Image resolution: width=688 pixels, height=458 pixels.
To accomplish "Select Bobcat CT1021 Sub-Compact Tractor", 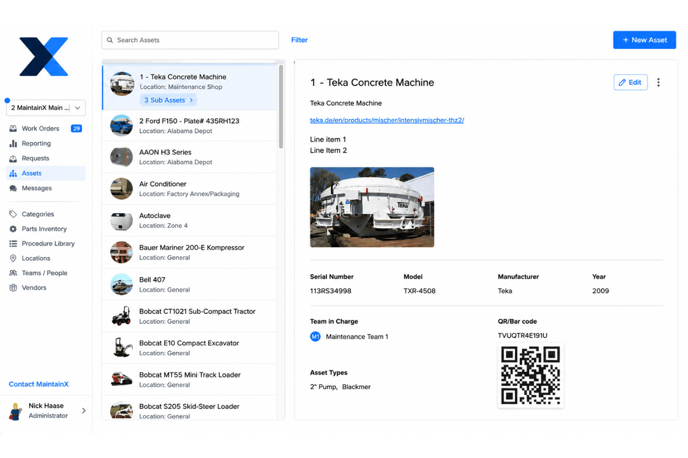I will [x=190, y=316].
